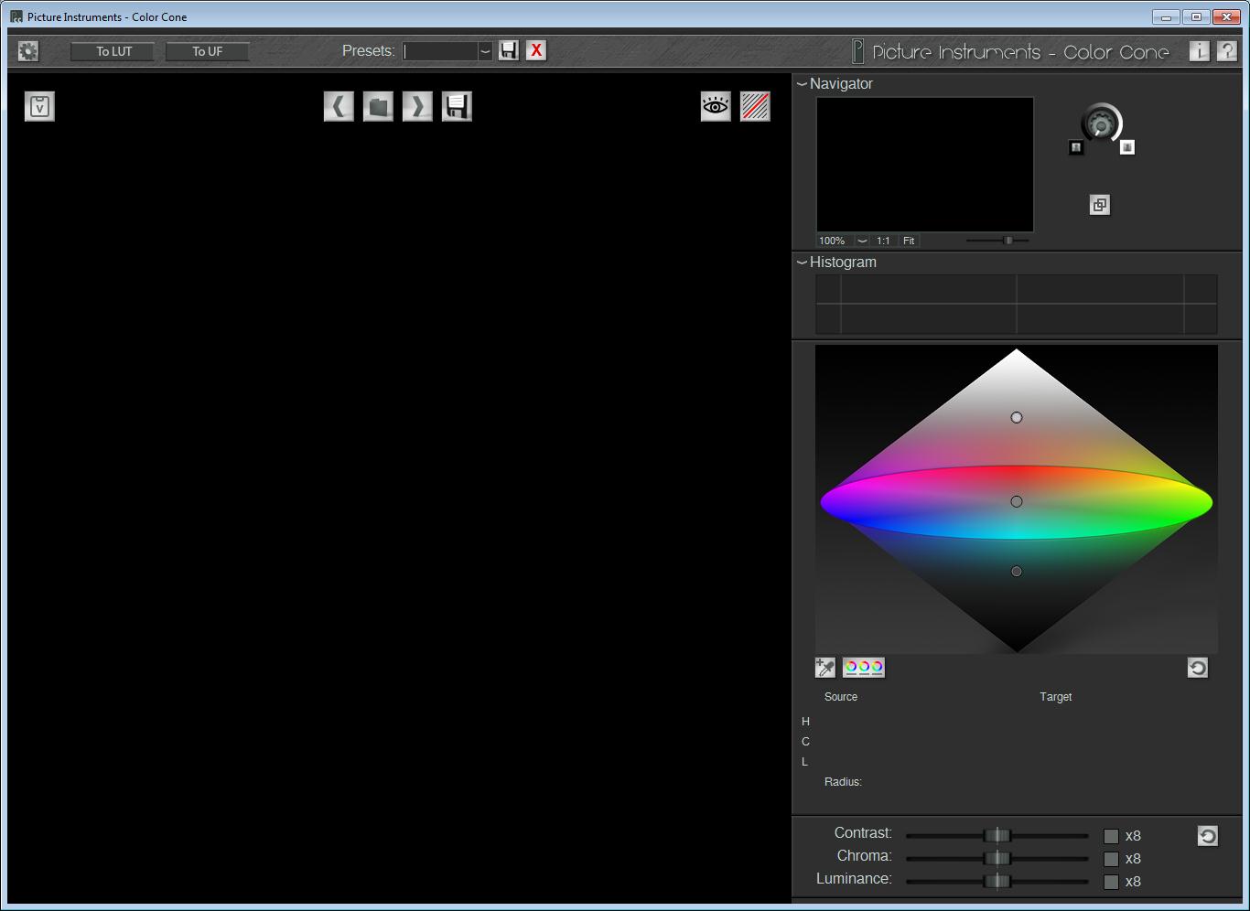Click the Navigator preview thumbnail
This screenshot has width=1250, height=911.
pos(925,165)
